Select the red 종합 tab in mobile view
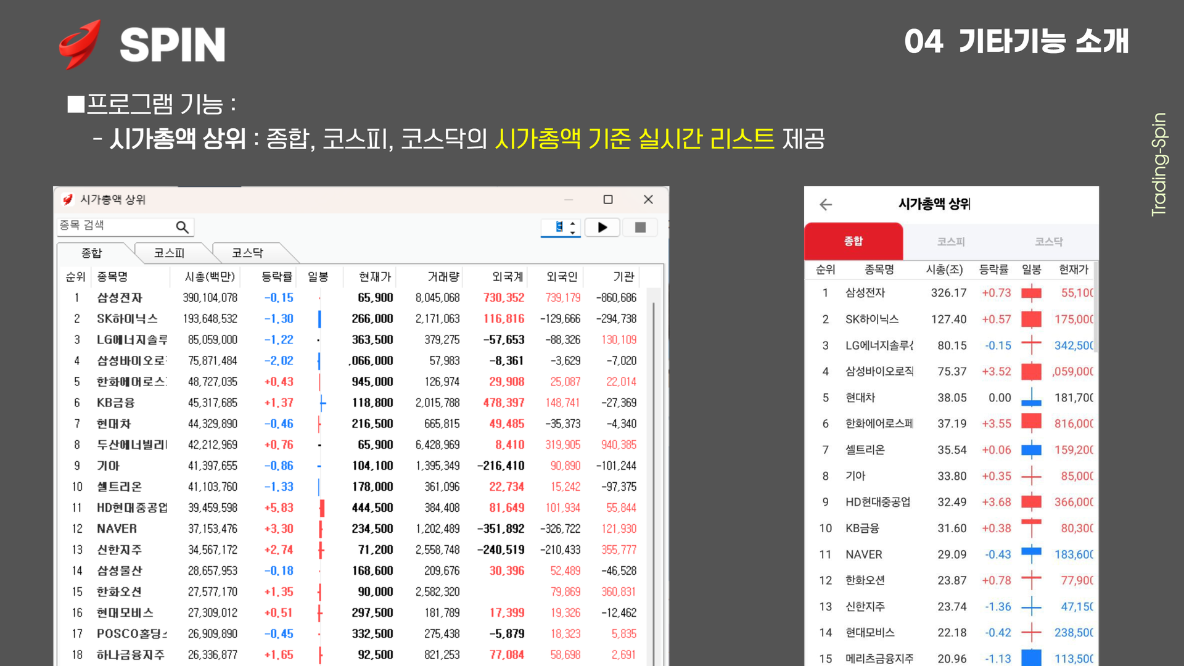1184x666 pixels. pos(853,241)
